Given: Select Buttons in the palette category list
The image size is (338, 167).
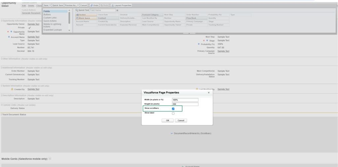Looking at the screenshot, I should point(47,14).
